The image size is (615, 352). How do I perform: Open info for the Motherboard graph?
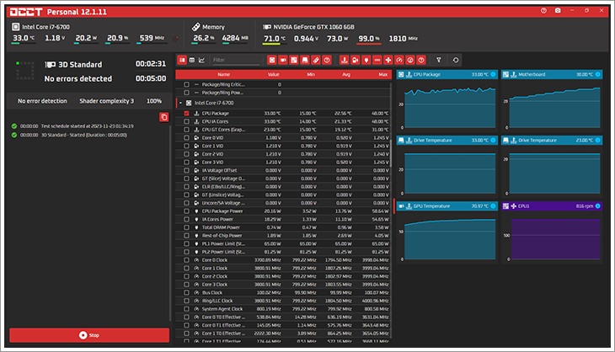pyautogui.click(x=598, y=74)
